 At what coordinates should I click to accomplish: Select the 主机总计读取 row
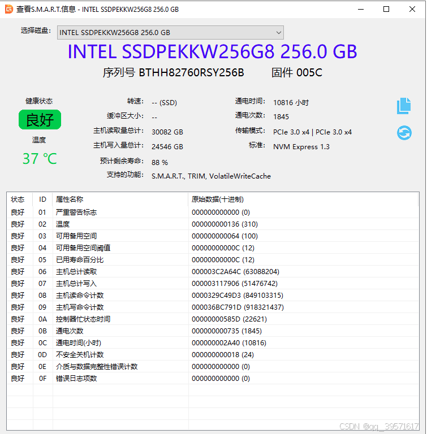coord(213,272)
